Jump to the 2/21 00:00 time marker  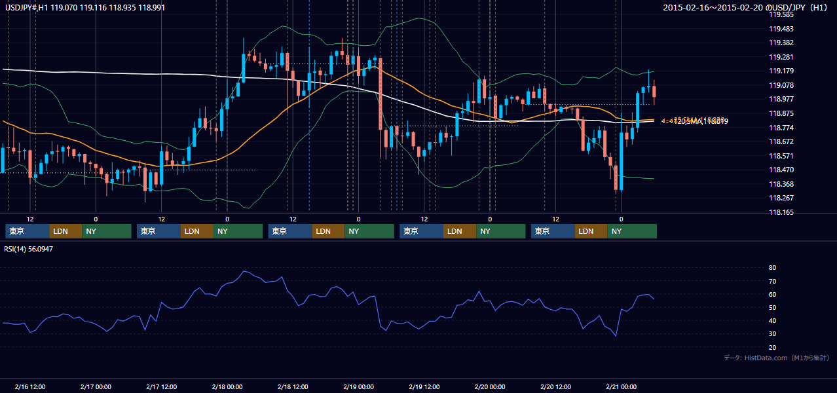pyautogui.click(x=621, y=386)
